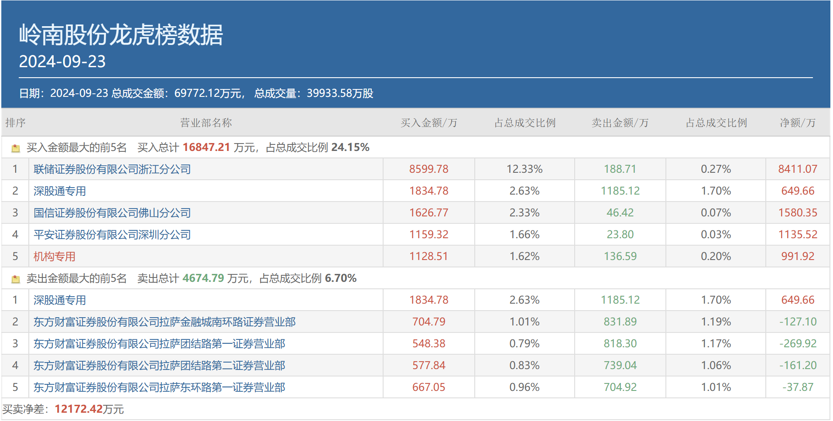The width and height of the screenshot is (833, 421).
Task: Click buy amount 1128.51
Action: [429, 257]
